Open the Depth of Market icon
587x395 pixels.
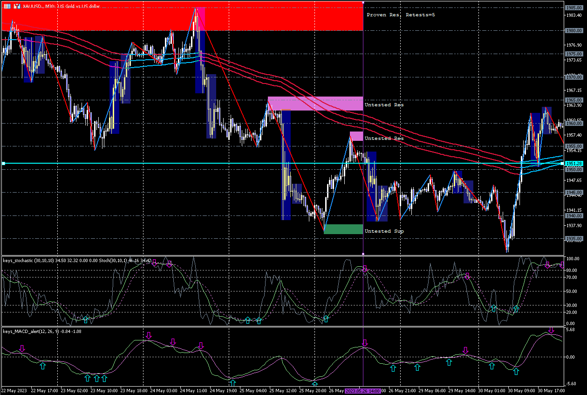pos(17,7)
